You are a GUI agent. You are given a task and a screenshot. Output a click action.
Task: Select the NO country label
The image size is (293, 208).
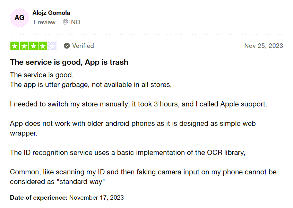(76, 22)
